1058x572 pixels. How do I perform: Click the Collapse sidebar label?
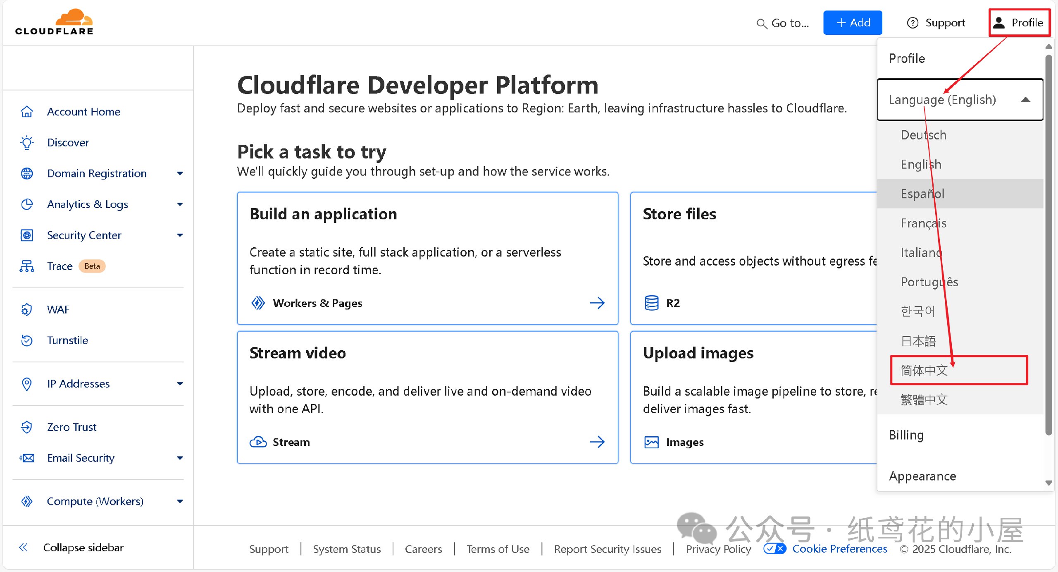point(83,548)
